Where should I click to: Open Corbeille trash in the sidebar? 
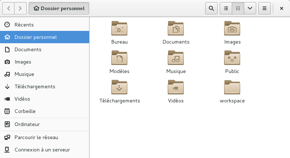pyautogui.click(x=25, y=111)
